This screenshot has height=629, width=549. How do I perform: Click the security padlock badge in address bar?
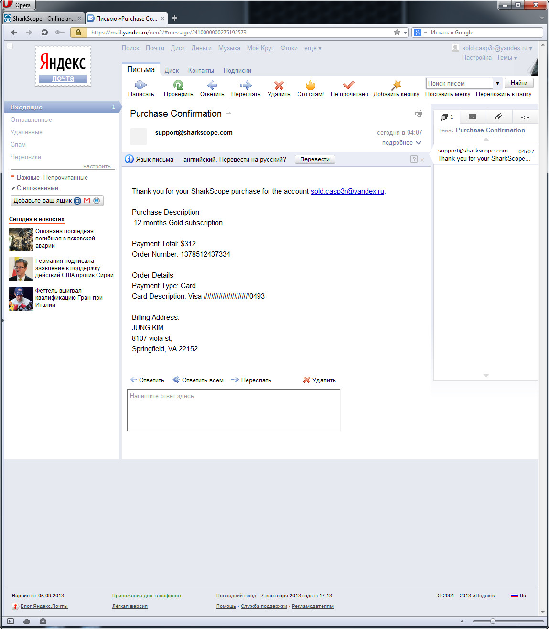(x=78, y=33)
